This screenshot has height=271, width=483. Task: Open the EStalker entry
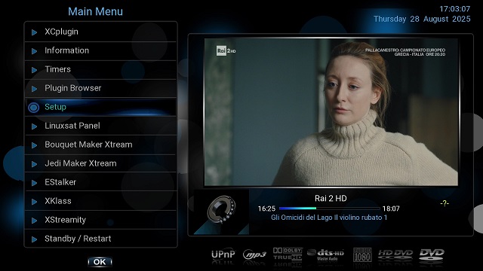pyautogui.click(x=100, y=182)
